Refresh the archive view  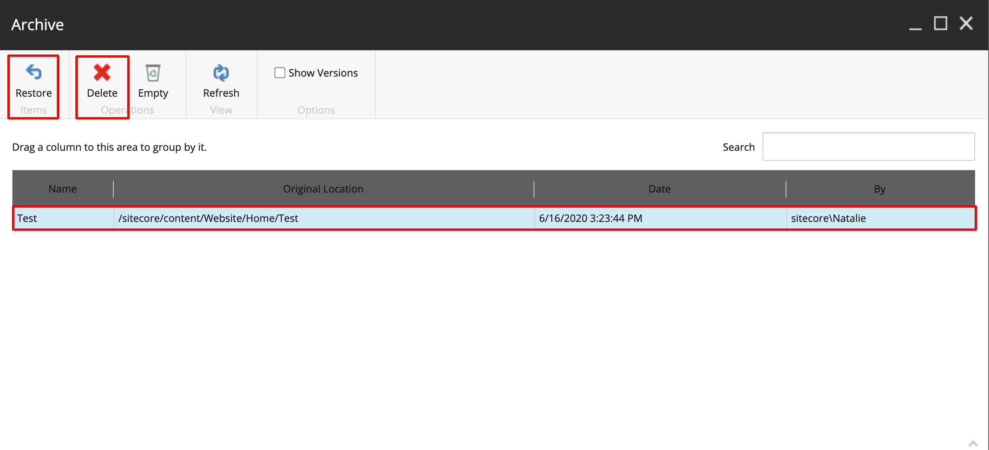pyautogui.click(x=221, y=82)
